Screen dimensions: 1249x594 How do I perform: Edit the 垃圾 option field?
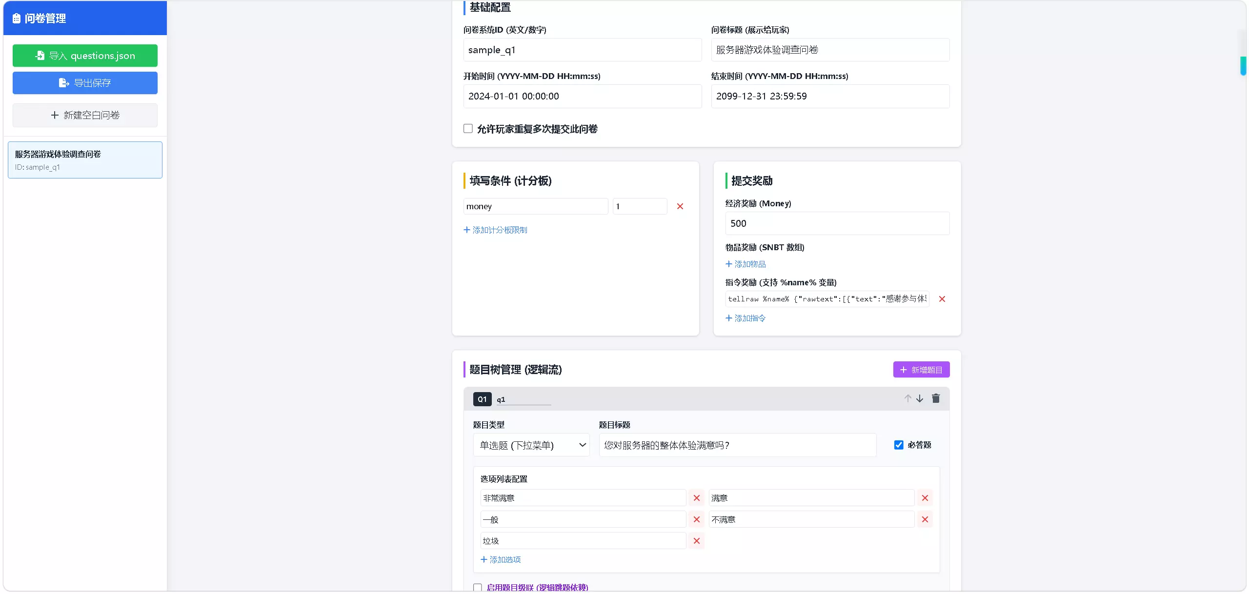click(583, 541)
